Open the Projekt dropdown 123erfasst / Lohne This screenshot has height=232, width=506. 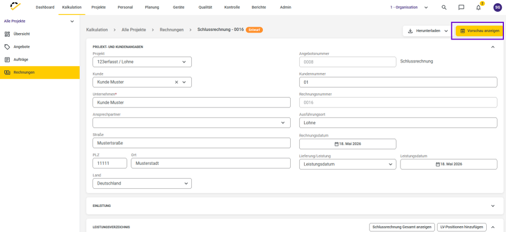click(x=142, y=62)
